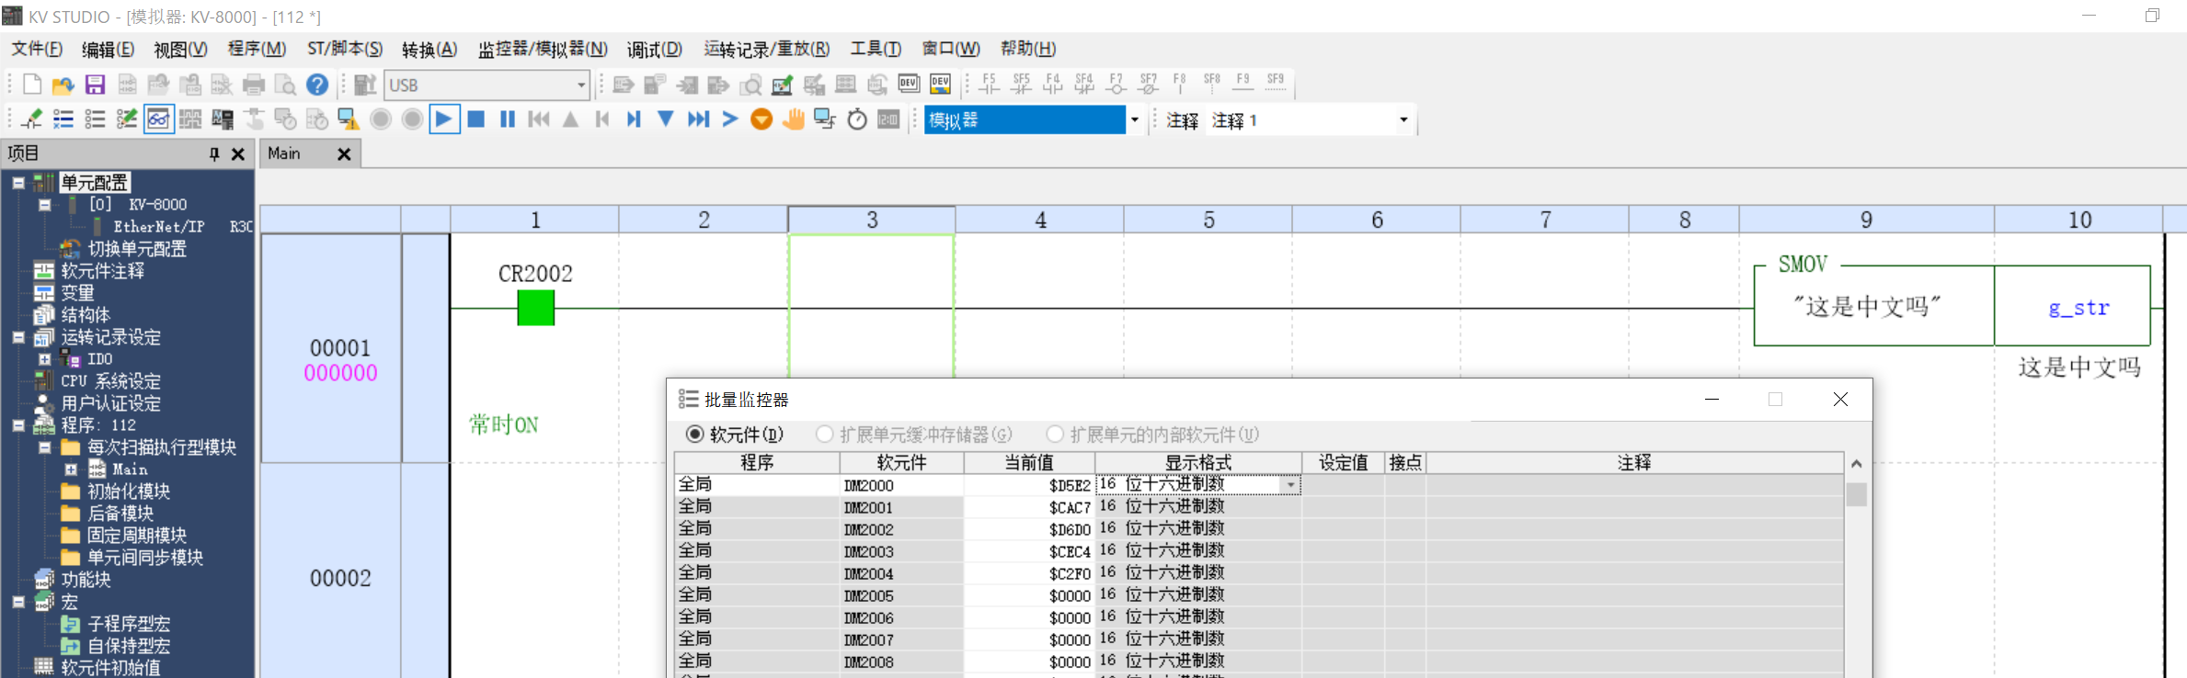Select the 扩展单元缓冲存储器 radio option
Screen dimensions: 2187x678
point(825,435)
